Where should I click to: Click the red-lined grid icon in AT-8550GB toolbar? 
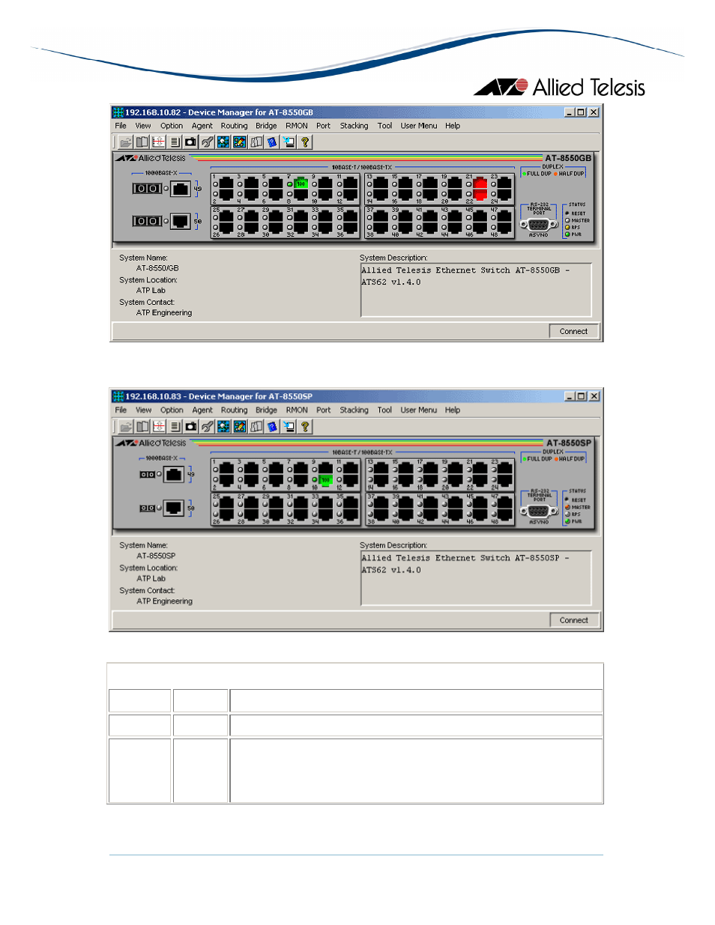tap(158, 142)
